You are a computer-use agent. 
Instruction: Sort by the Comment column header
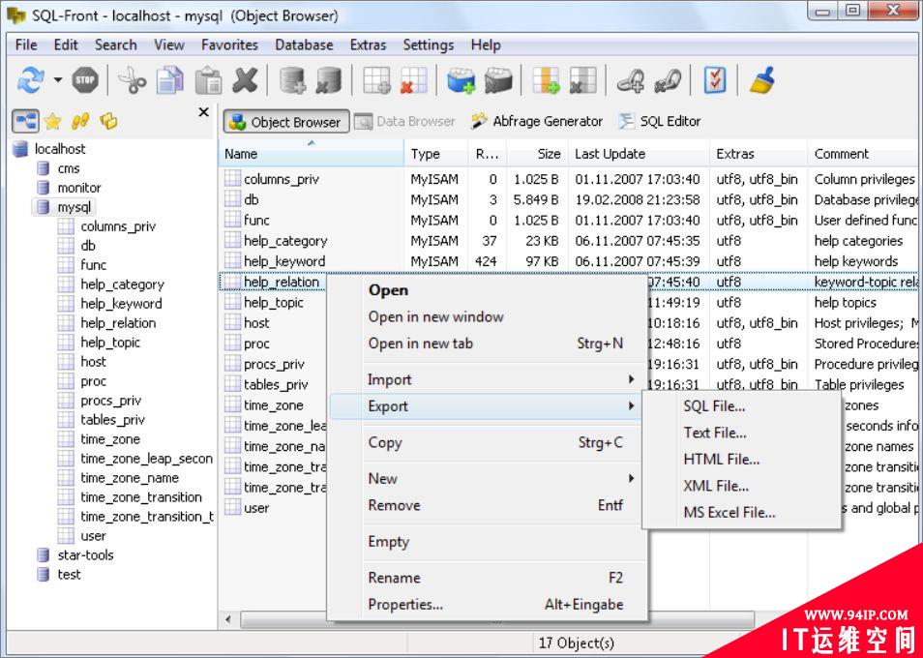(x=865, y=154)
